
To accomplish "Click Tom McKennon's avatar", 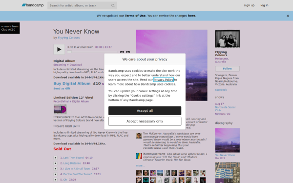I will (139, 136).
